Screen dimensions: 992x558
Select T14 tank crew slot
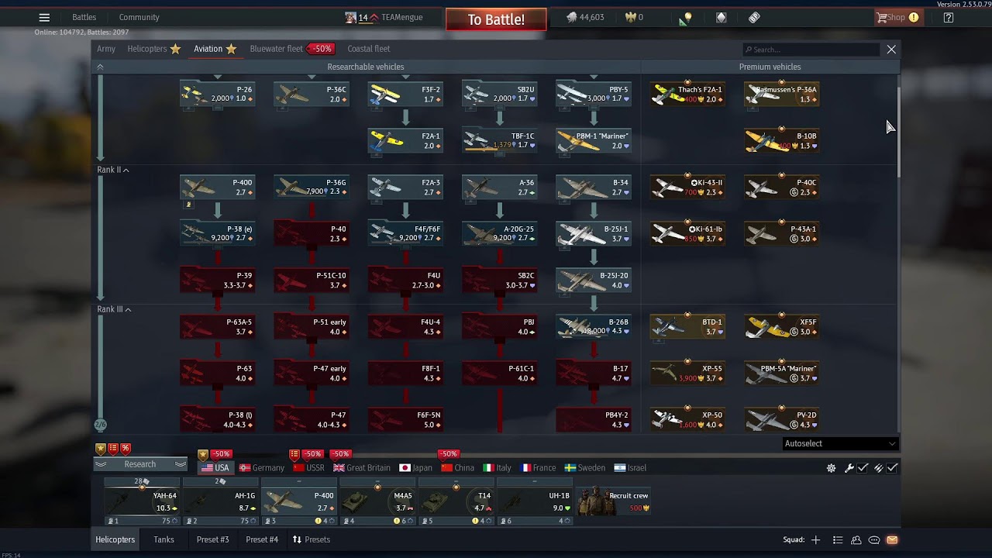456,501
